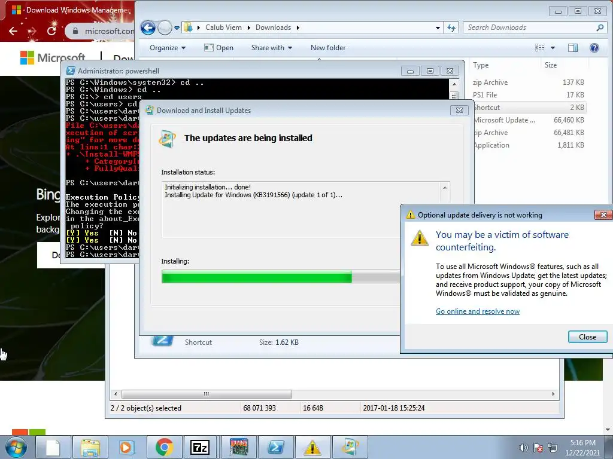Expand arrow after Downloads breadcrumb
The height and width of the screenshot is (459, 613).
pos(298,27)
